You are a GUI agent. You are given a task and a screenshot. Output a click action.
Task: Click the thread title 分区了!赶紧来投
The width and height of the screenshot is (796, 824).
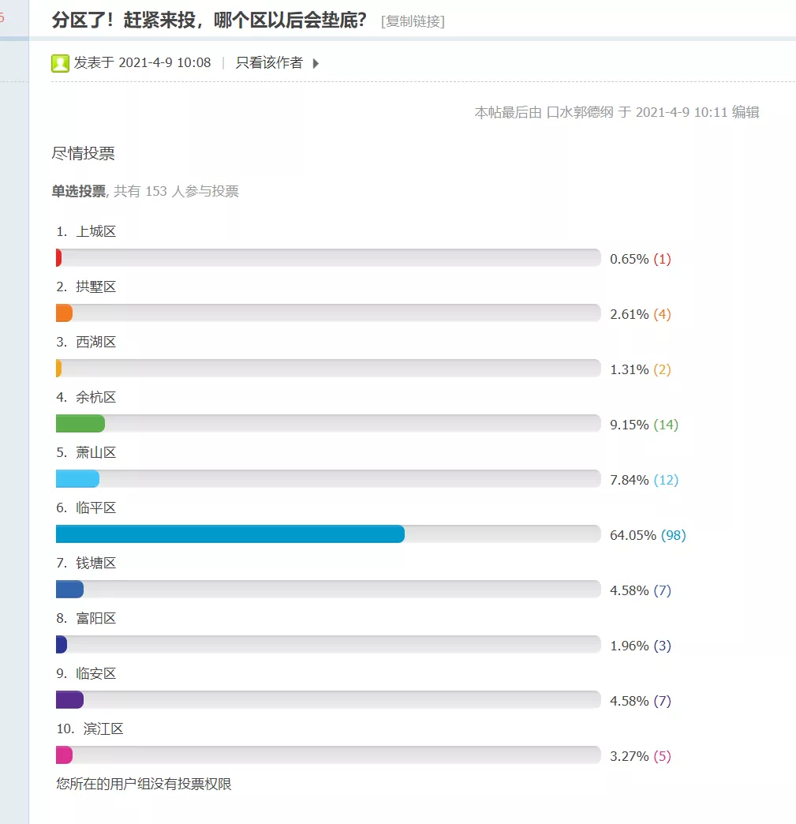tap(208, 20)
